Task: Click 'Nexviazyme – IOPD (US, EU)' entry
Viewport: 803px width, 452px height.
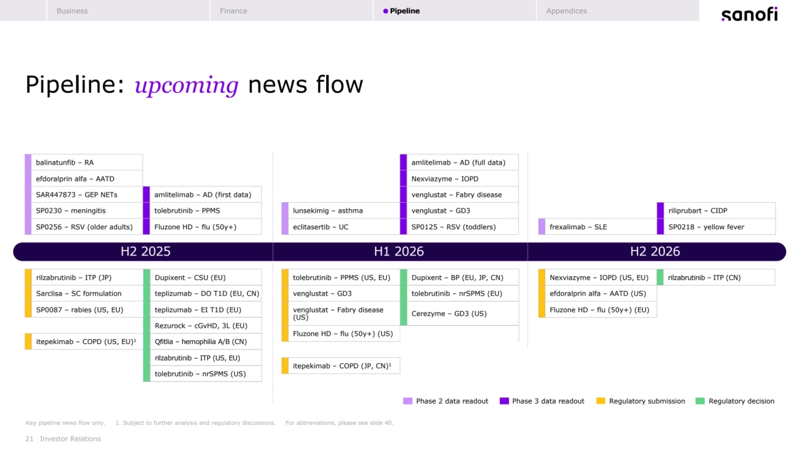Action: pyautogui.click(x=597, y=277)
